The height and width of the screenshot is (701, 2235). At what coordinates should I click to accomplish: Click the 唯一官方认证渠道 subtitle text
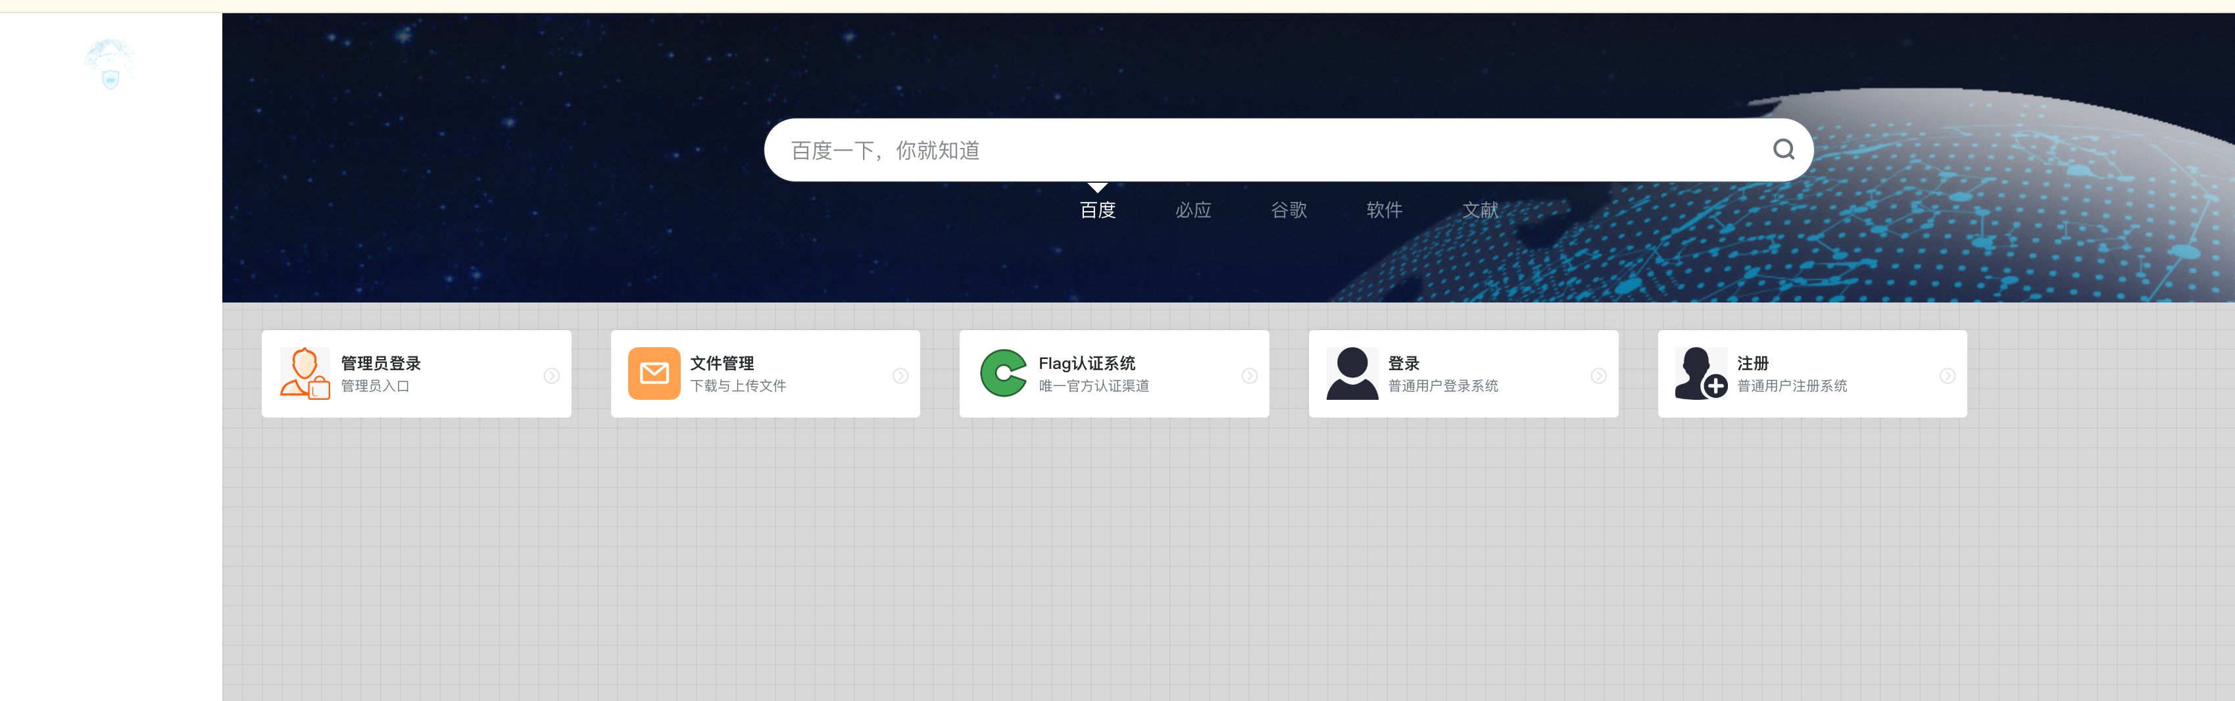click(x=1093, y=386)
